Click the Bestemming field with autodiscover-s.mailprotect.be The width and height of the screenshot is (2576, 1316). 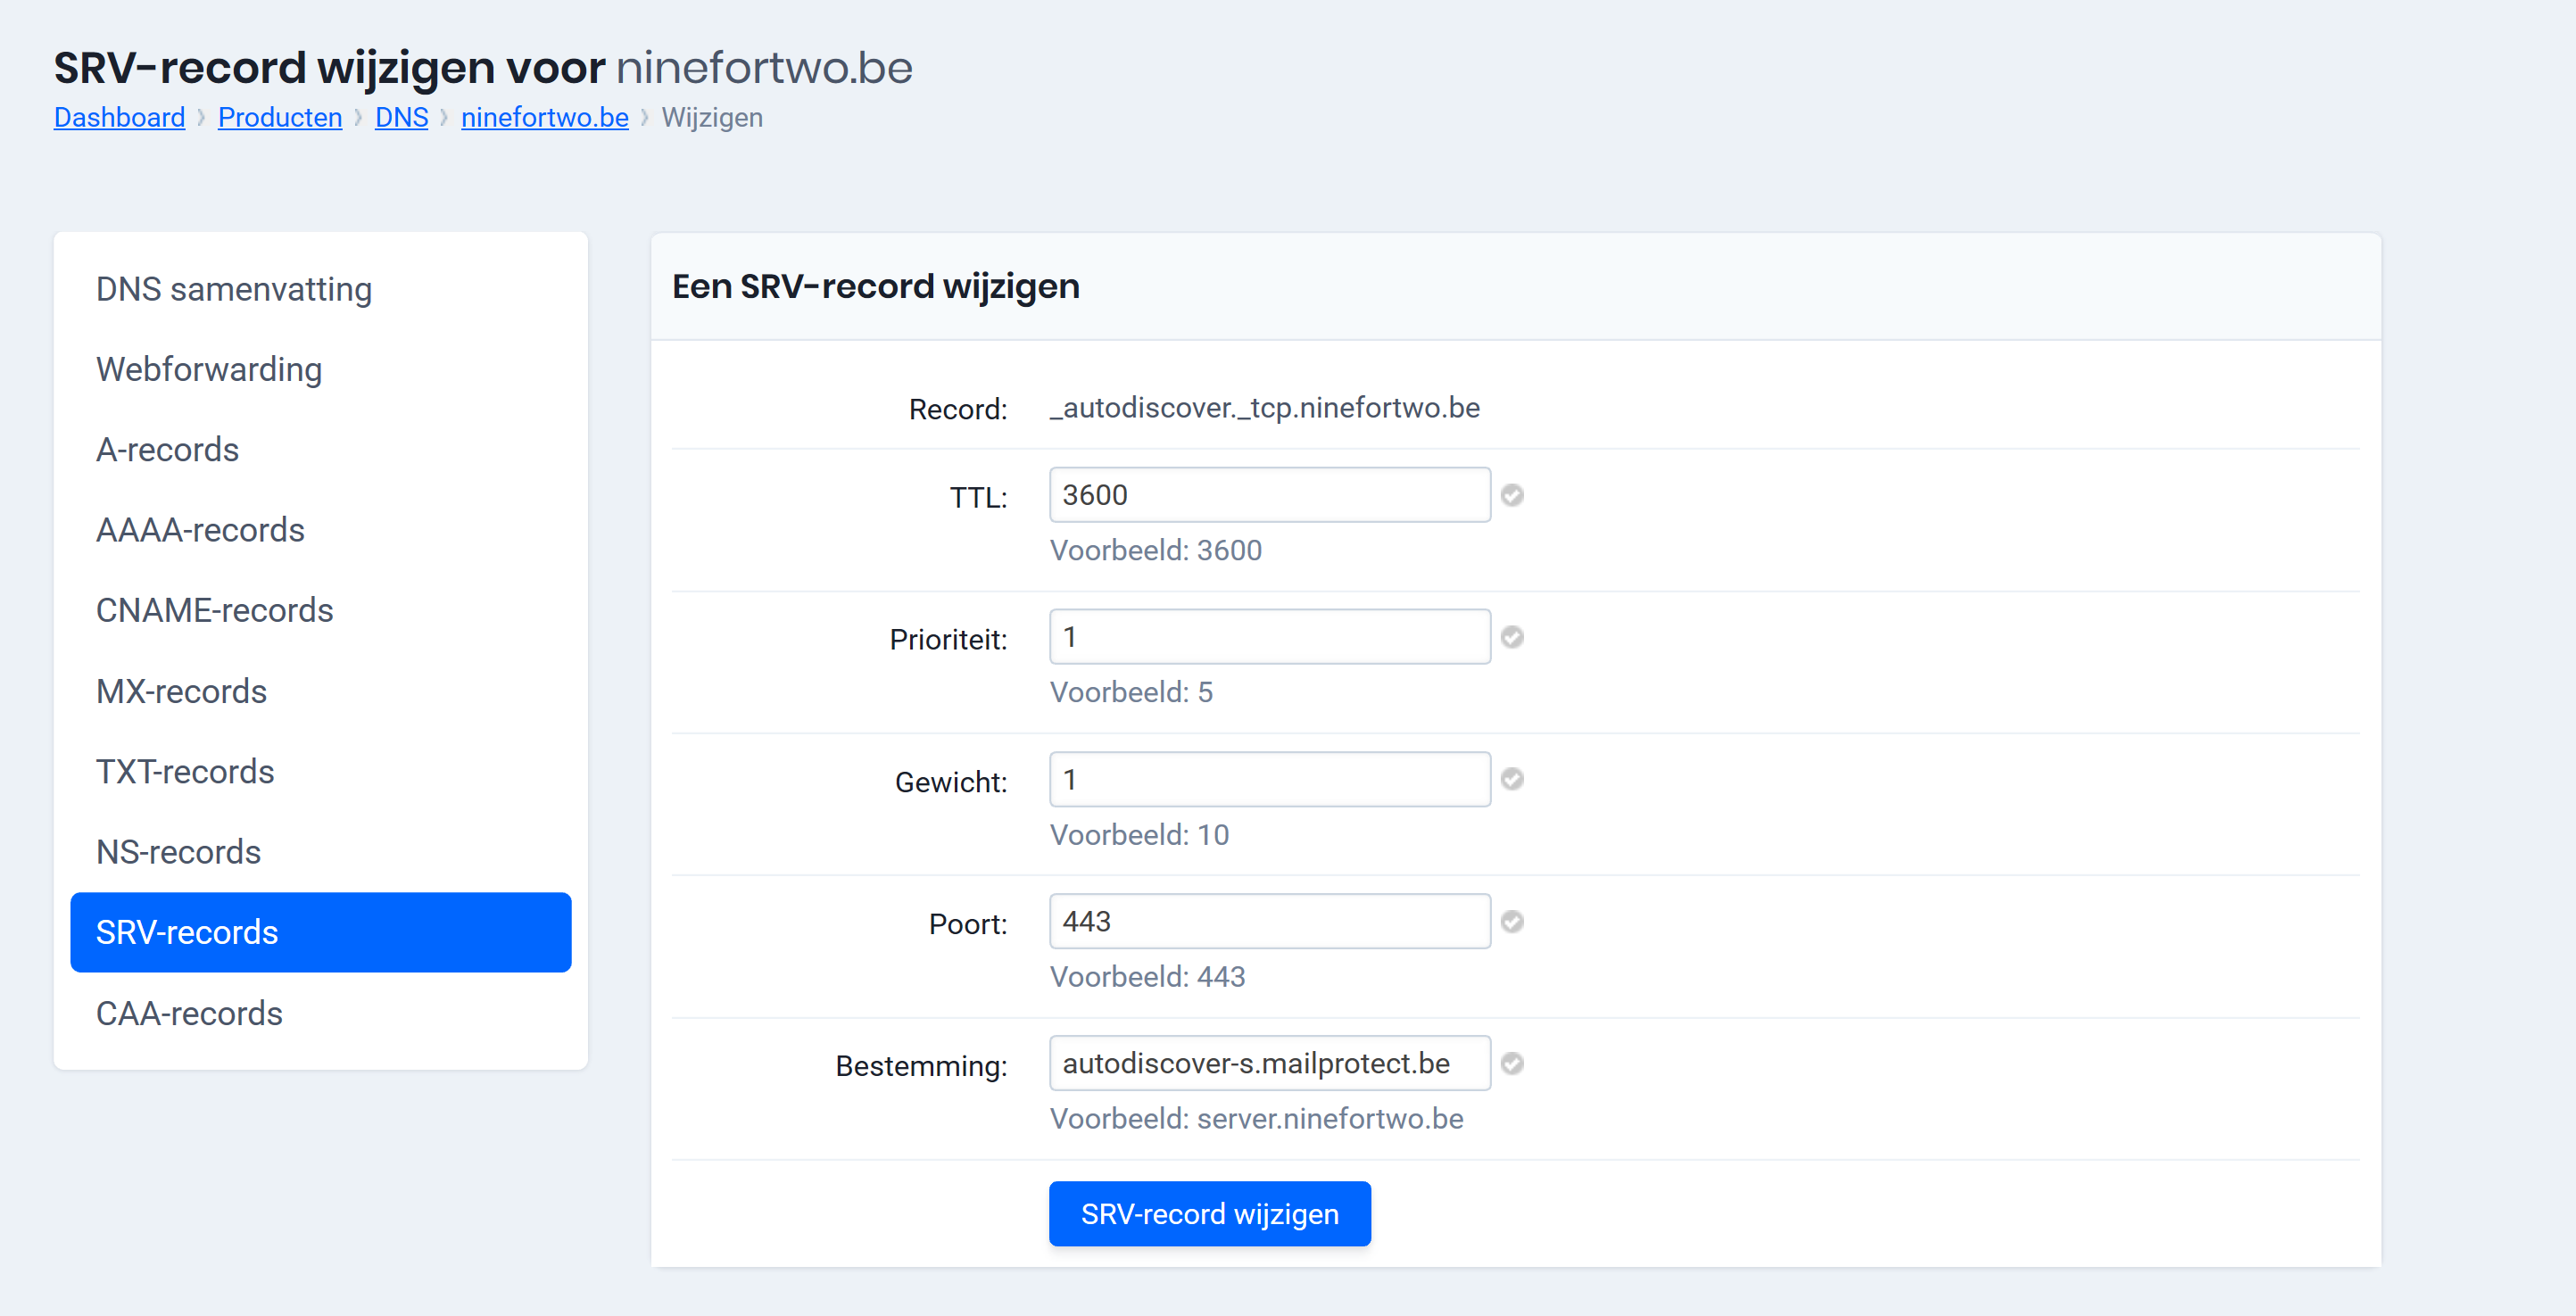(1268, 1063)
